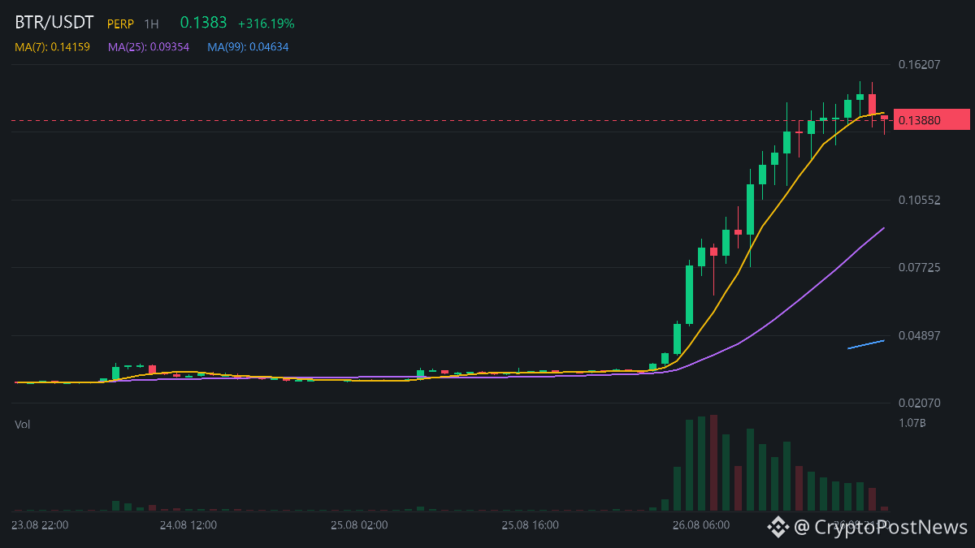
Task: Click the 0.16207 price axis label
Action: (919, 64)
